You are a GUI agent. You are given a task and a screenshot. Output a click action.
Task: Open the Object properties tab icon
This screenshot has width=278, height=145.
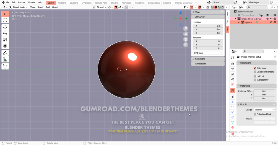click(x=233, y=97)
